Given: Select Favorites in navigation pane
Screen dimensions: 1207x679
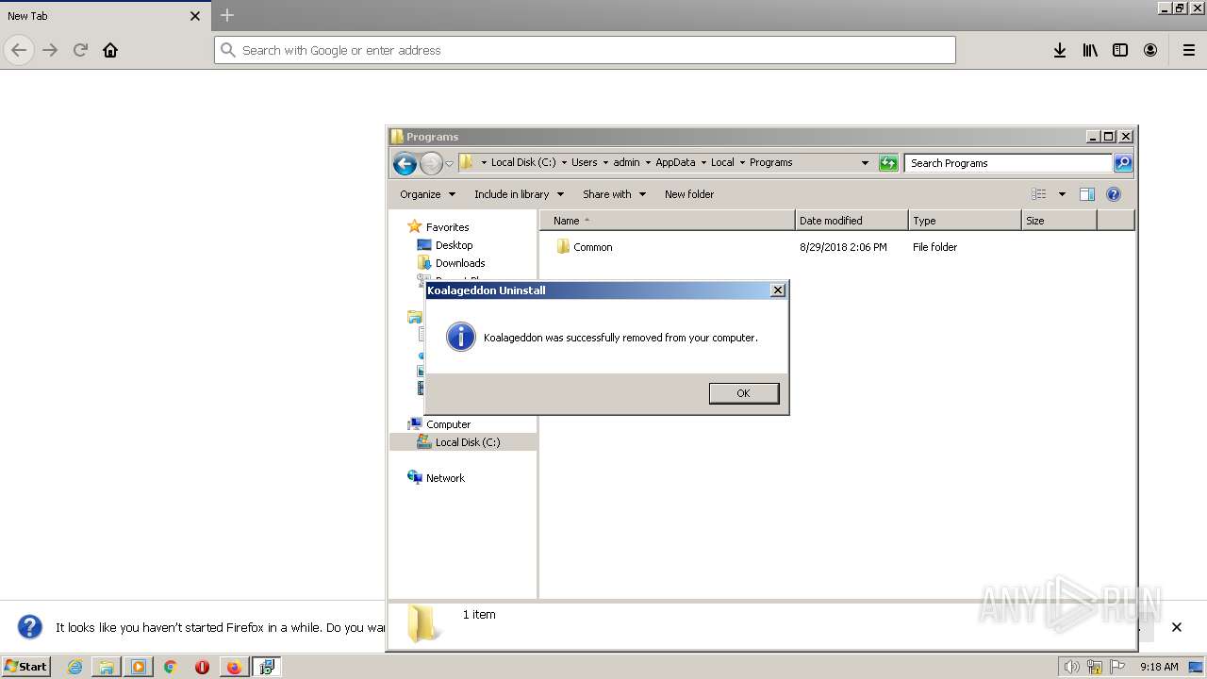Looking at the screenshot, I should (447, 227).
